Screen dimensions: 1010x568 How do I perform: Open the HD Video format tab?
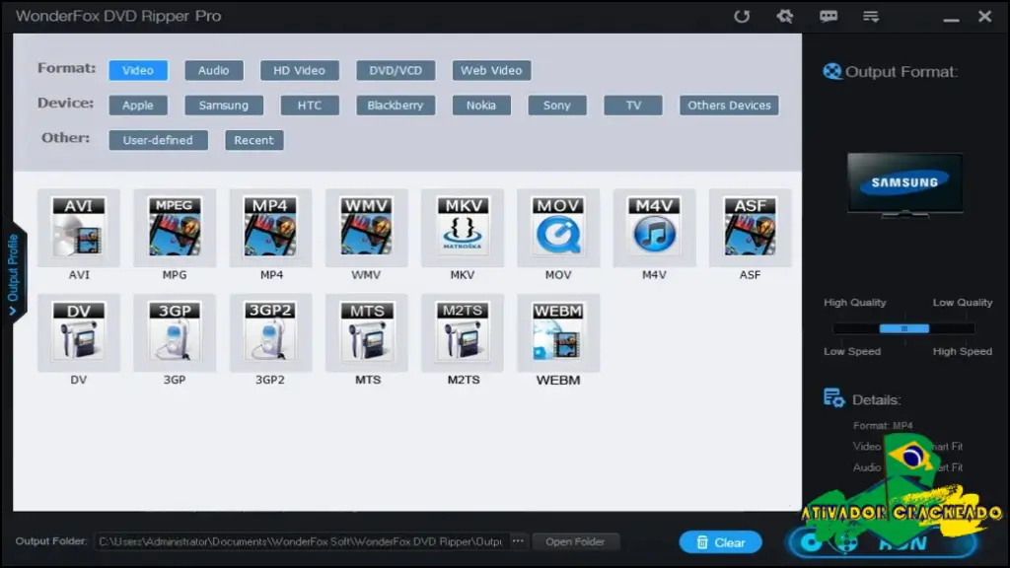point(300,70)
